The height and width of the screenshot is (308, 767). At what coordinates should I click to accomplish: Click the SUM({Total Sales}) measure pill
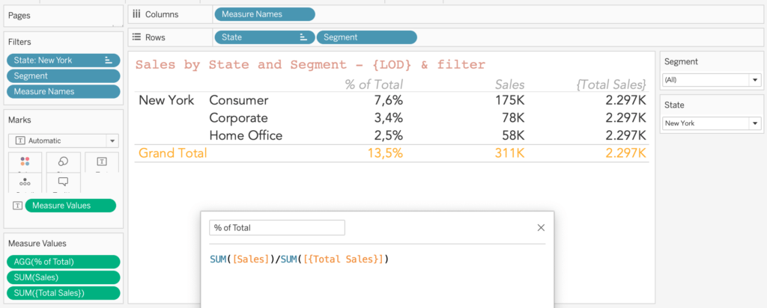[x=63, y=293]
